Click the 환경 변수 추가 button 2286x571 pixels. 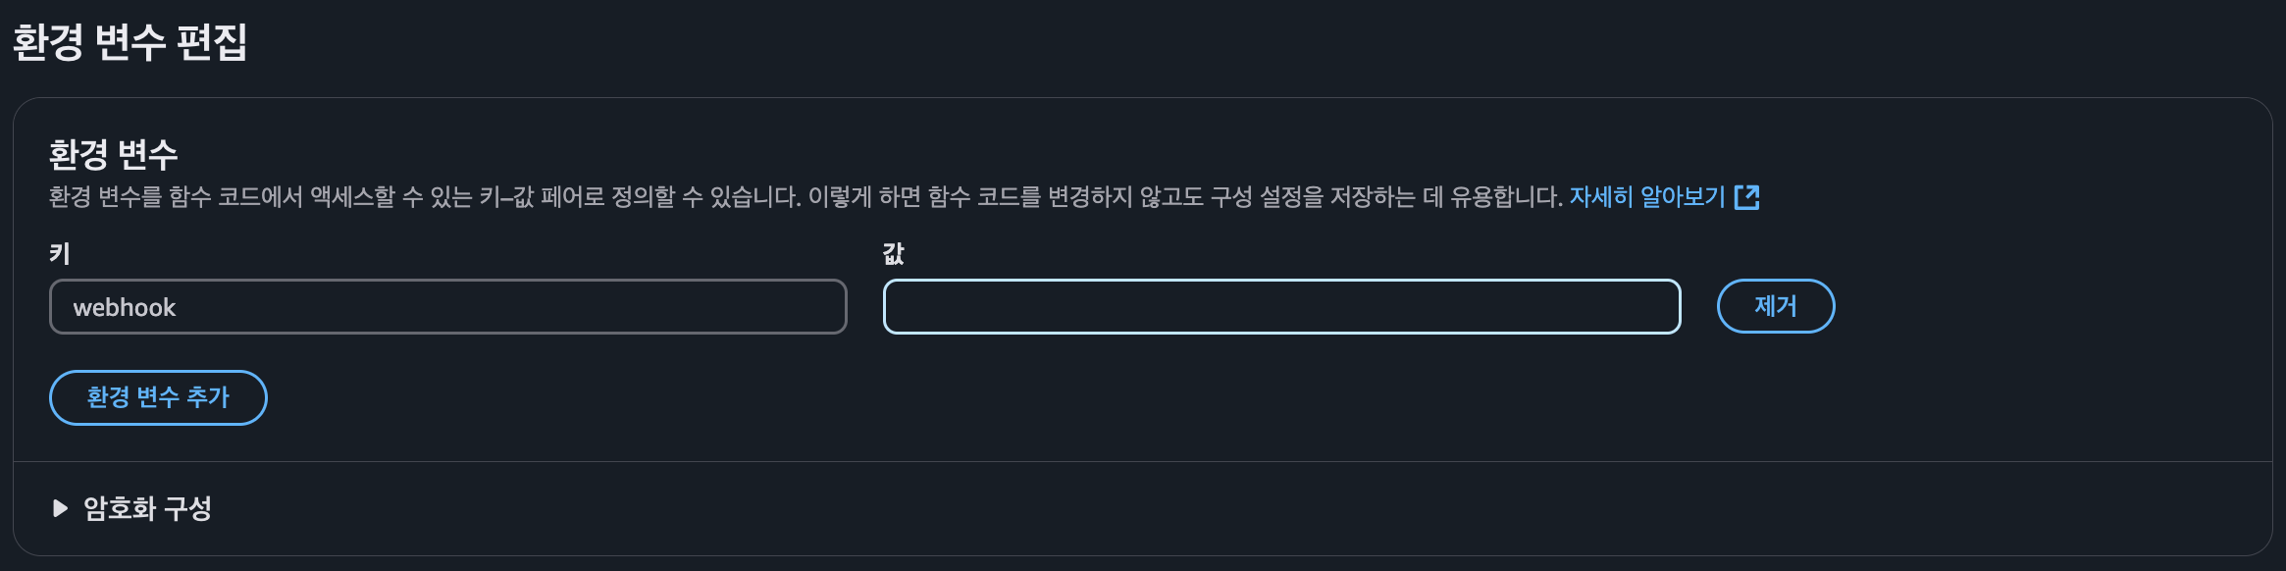(158, 397)
